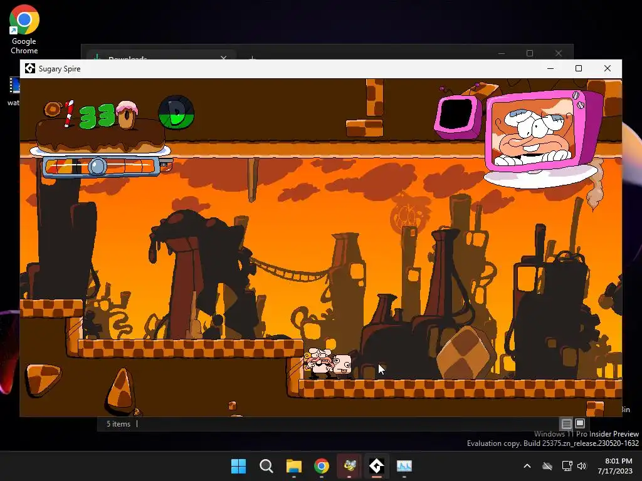Open the Google Chrome desktop shortcut

24,30
